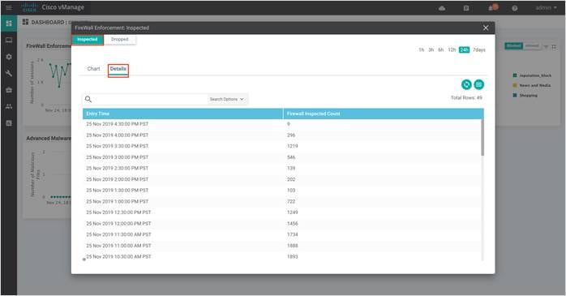
Task: Click News and Media legend color swatch
Action: 515,85
